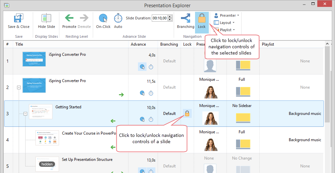The width and height of the screenshot is (335, 173).
Task: Click the Presentation Explorer window icon
Action: click(7, 5)
